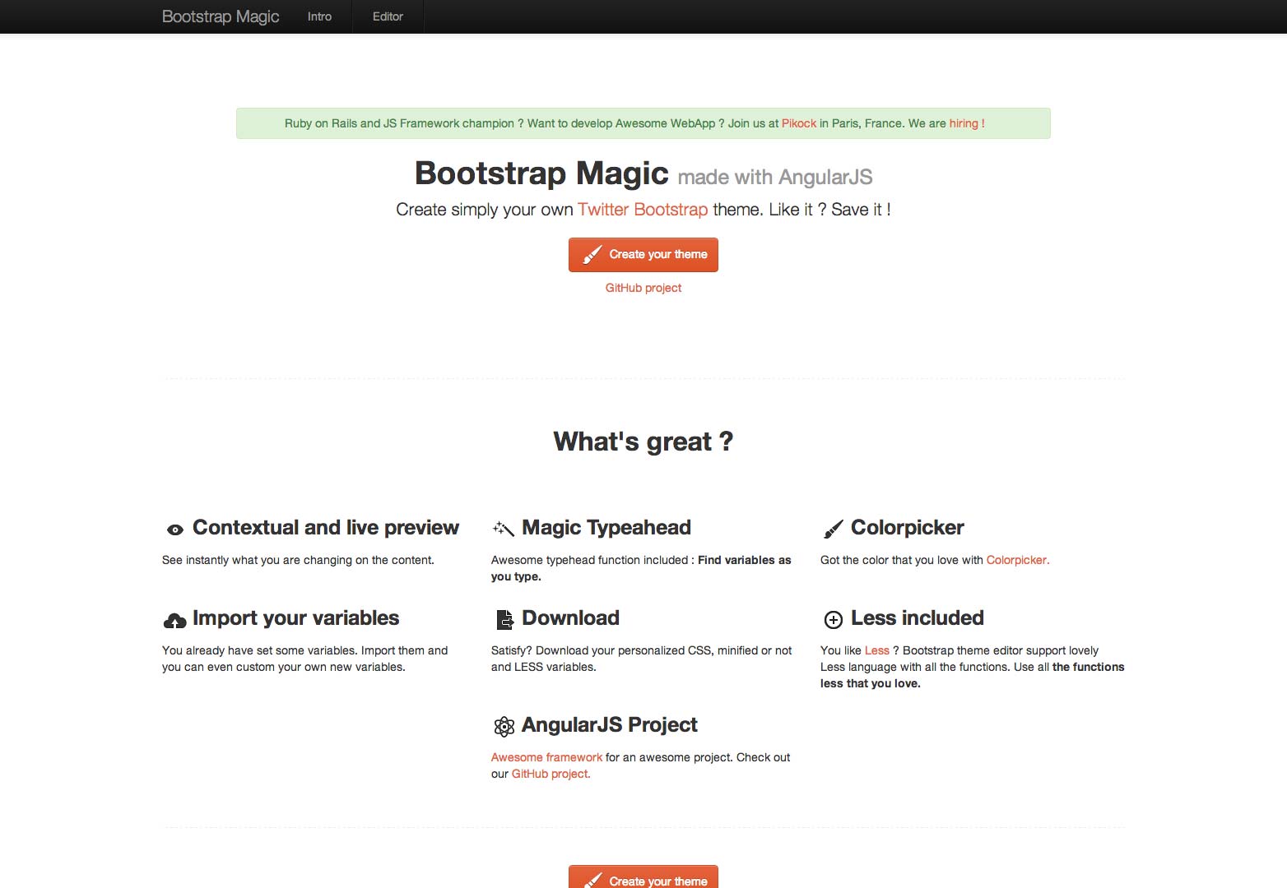This screenshot has height=888, width=1287.
Task: Click the Bootstrap Magic main heading
Action: click(541, 173)
